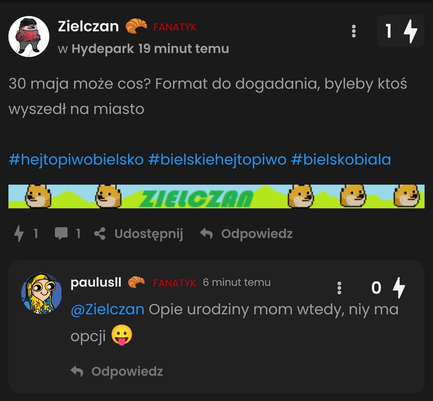Open the post's three-dot options menu

pos(354,31)
